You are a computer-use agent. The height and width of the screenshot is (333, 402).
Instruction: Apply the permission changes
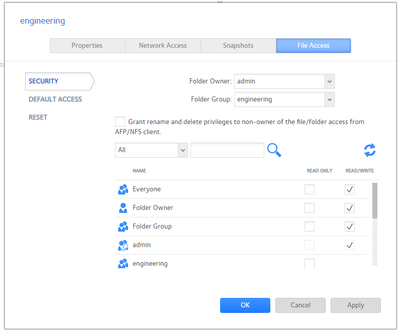coord(355,305)
